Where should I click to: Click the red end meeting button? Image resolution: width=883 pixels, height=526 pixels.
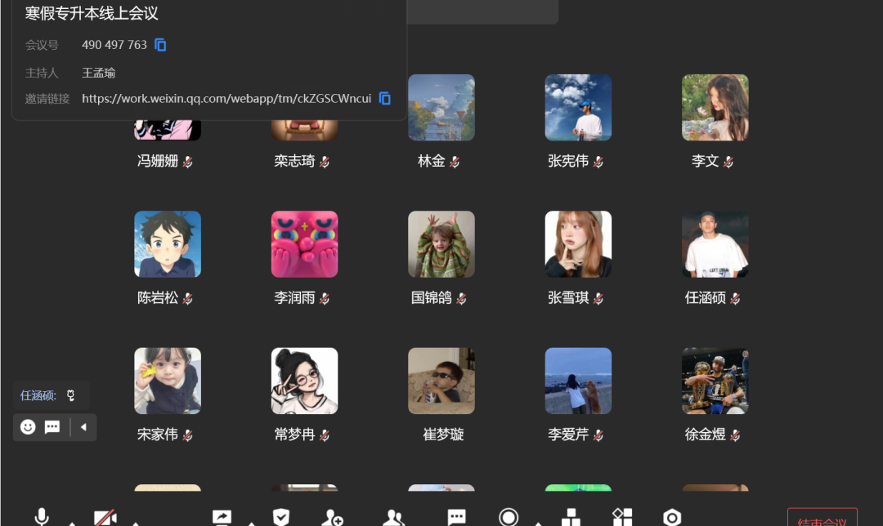pos(822,518)
